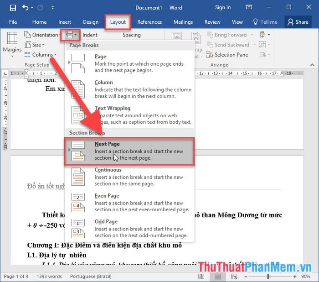Click the Chương I heading text
Viewport: 319px width, 282px height.
pyautogui.click(x=104, y=245)
